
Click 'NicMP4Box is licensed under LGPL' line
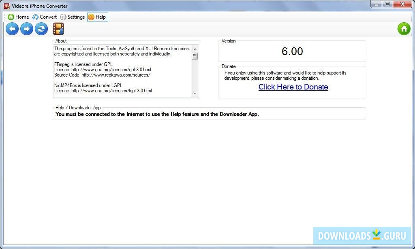(x=88, y=85)
